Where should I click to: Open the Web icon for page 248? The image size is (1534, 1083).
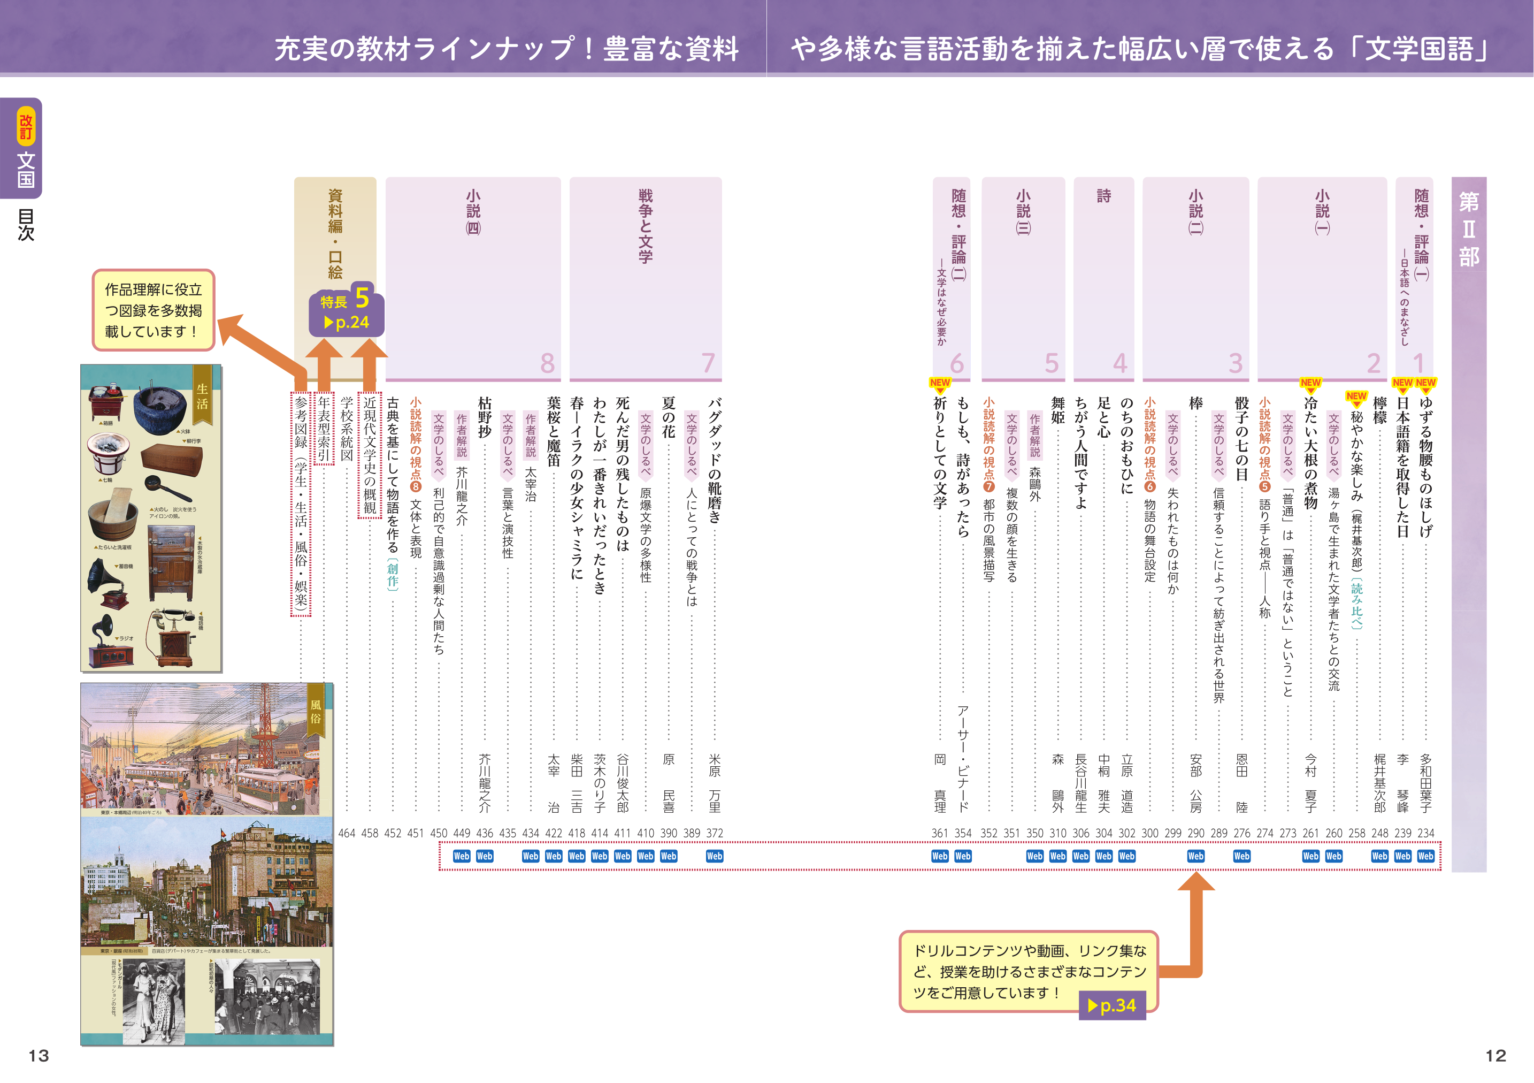point(1379,856)
